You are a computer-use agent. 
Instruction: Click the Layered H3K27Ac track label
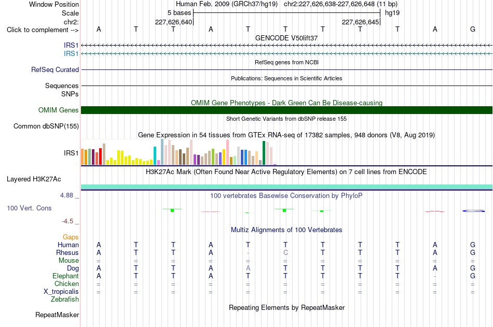click(x=34, y=179)
